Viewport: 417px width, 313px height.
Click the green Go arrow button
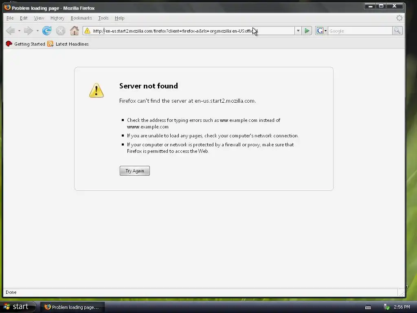(x=307, y=31)
